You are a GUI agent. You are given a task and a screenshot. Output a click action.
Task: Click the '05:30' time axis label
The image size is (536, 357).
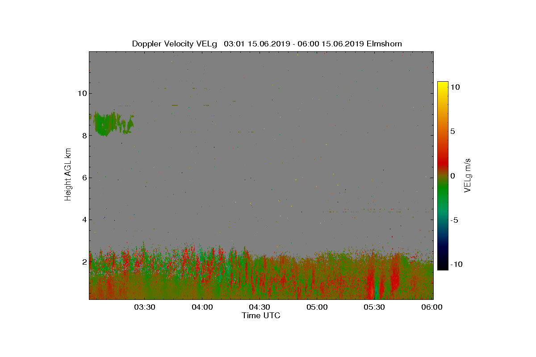375,307
